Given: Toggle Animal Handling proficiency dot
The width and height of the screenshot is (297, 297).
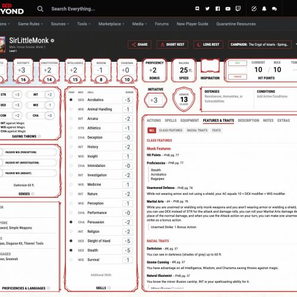Looking at the screenshot, I should [x=71, y=109].
